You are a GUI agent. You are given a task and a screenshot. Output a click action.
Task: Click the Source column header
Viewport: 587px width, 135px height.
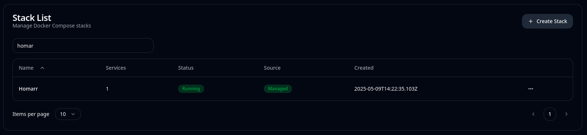tap(272, 68)
